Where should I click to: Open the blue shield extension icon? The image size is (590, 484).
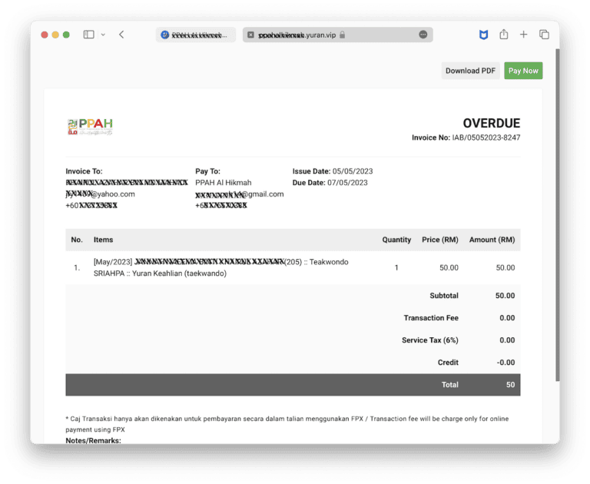(x=482, y=35)
